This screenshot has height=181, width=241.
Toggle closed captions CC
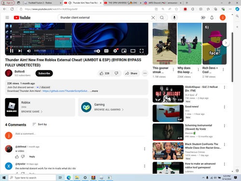click(106, 51)
